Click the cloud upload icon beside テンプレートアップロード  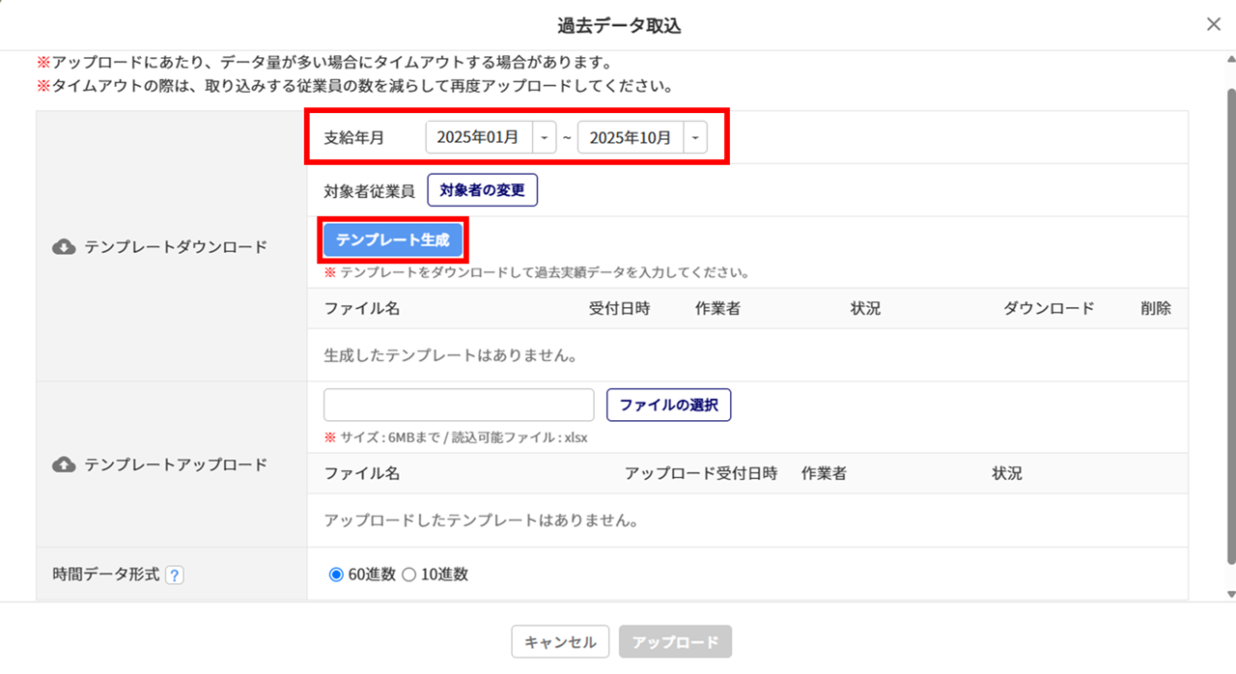[x=64, y=464]
